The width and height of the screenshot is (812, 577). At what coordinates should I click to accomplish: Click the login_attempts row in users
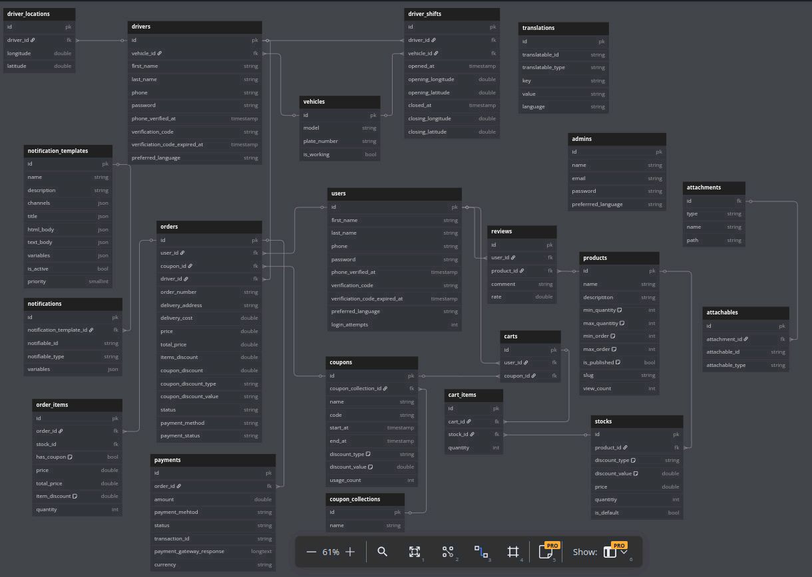394,324
